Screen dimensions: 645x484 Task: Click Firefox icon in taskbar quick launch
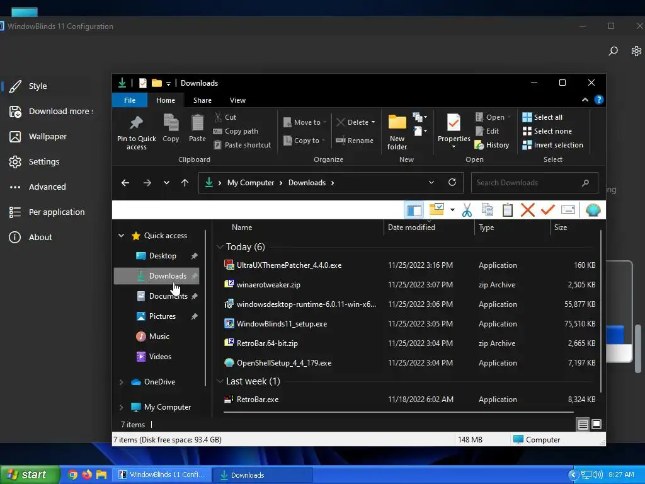pos(87,475)
